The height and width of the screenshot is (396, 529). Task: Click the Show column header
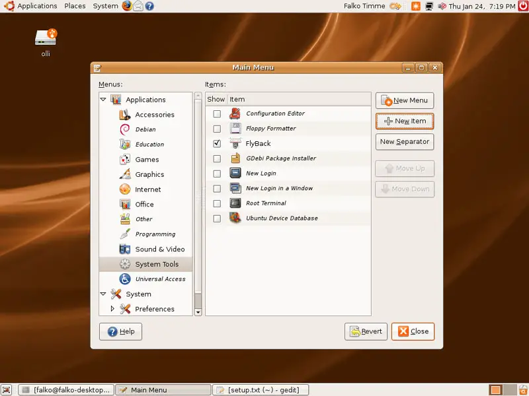pyautogui.click(x=216, y=100)
